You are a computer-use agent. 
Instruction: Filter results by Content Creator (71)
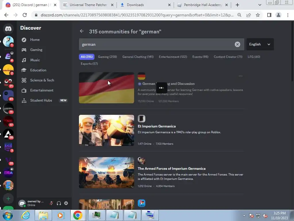[x=228, y=57]
